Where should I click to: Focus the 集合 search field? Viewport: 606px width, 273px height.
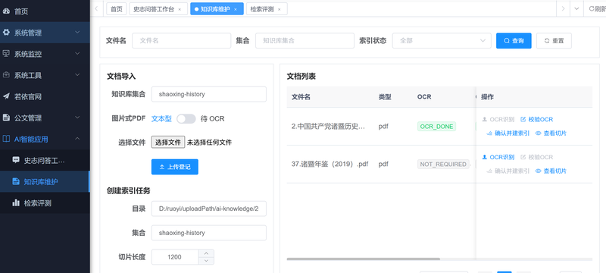[305, 41]
